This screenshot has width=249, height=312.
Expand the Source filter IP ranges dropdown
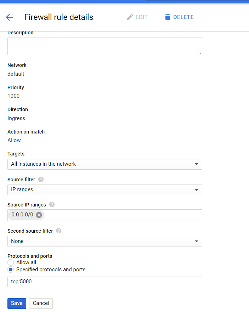(104, 190)
